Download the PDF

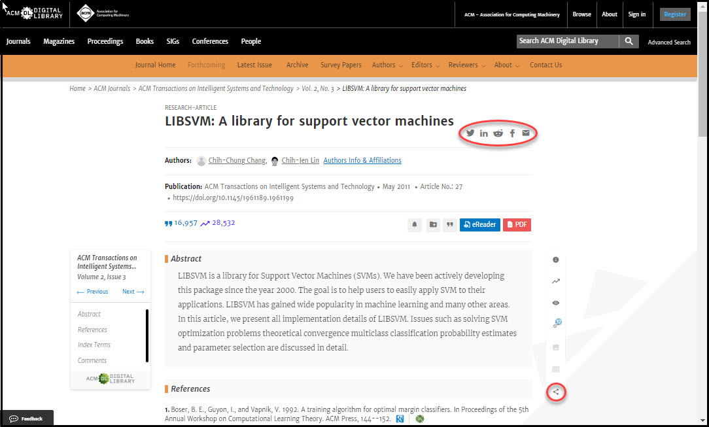[x=517, y=224]
